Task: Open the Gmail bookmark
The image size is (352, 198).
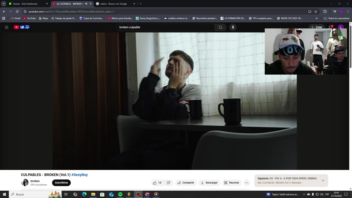Action: coord(15,18)
